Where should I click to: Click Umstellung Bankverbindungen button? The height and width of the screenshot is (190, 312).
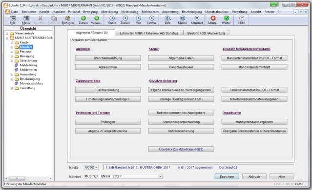pyautogui.click(x=108, y=99)
